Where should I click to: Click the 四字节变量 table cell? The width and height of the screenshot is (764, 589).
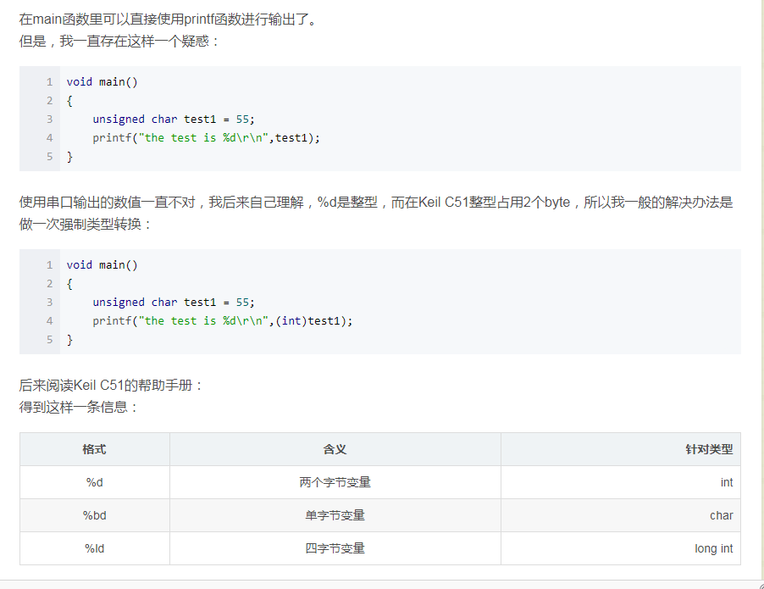click(335, 548)
